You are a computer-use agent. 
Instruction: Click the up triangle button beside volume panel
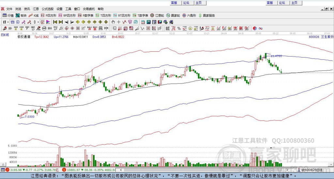(3, 164)
